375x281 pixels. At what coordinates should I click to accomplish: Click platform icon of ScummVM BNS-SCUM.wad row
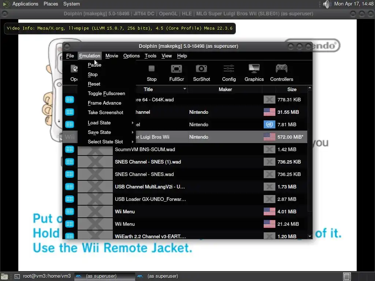tap(70, 149)
